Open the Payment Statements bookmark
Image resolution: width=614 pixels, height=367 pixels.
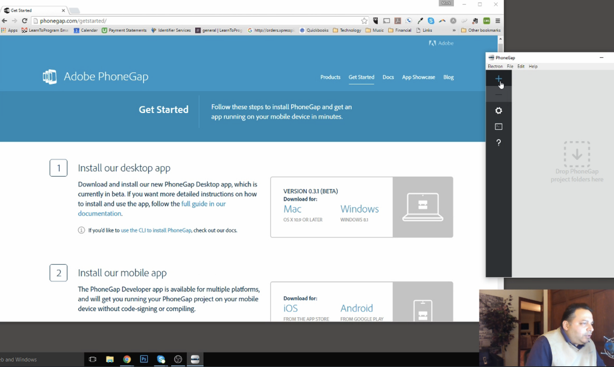coord(124,30)
